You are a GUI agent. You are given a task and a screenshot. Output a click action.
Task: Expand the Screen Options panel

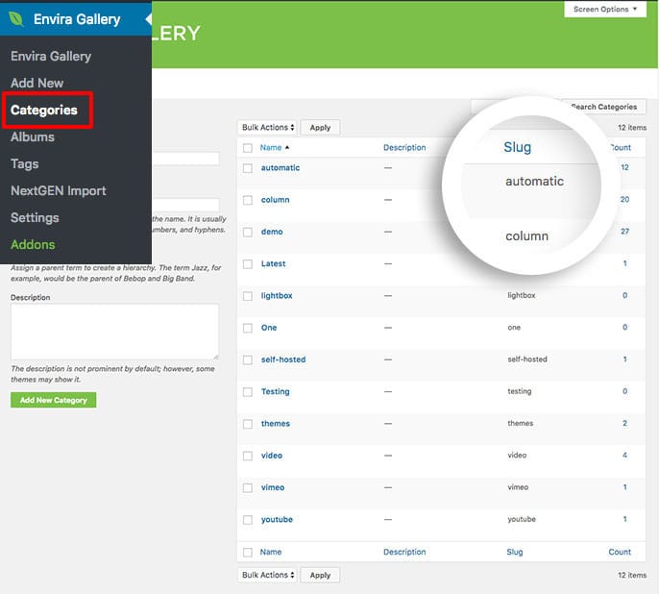click(605, 10)
